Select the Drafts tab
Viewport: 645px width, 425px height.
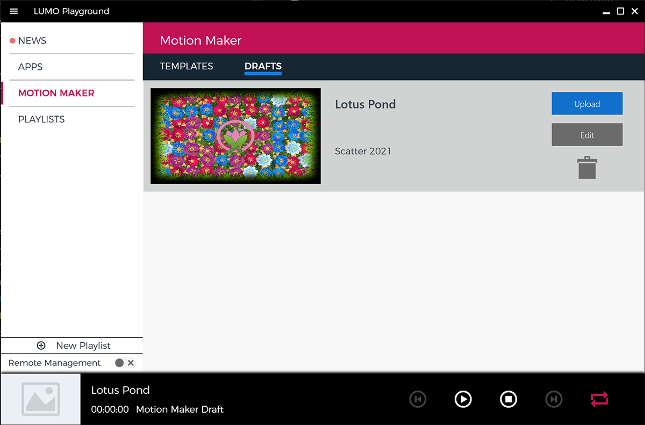[263, 66]
